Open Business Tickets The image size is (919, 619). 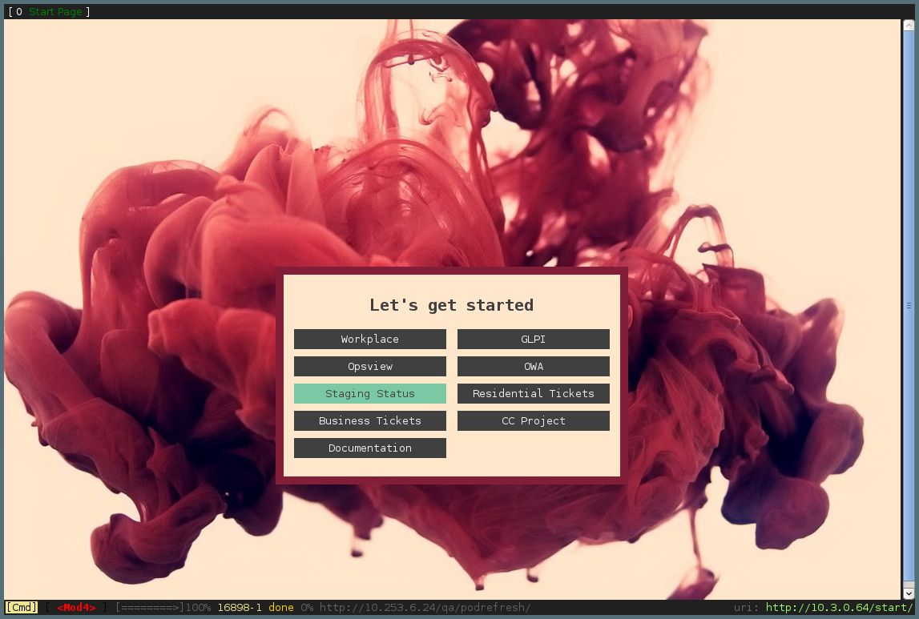point(369,420)
